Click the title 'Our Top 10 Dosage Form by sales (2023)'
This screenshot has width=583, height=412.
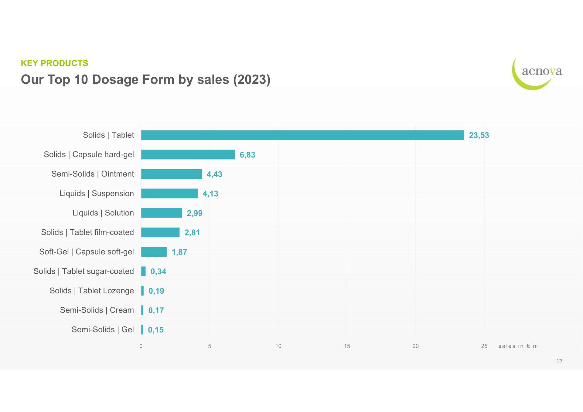[x=146, y=80]
